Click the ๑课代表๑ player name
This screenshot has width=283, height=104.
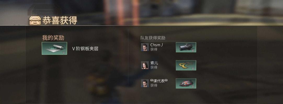(159, 81)
